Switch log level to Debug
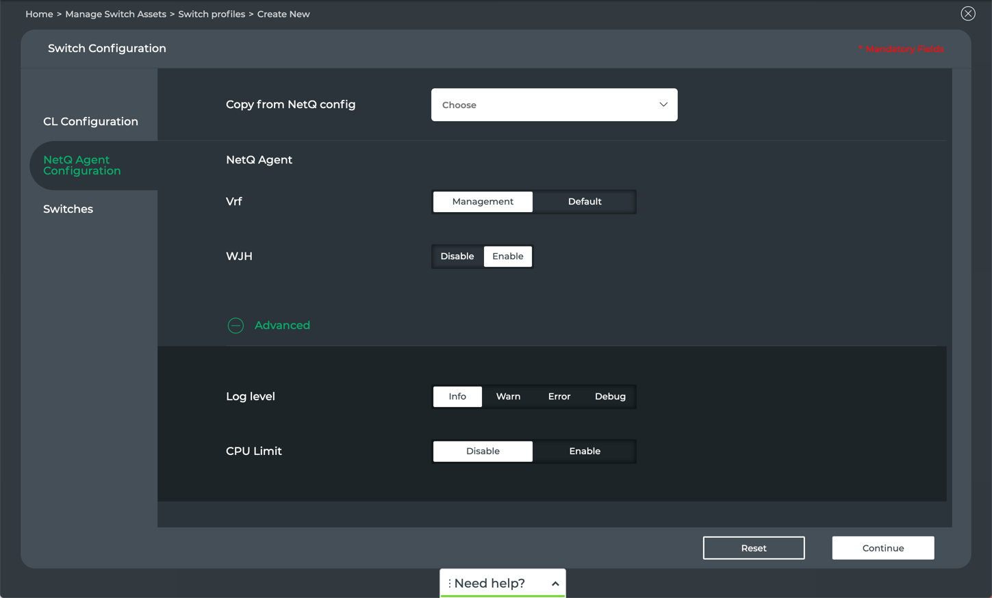 point(610,397)
